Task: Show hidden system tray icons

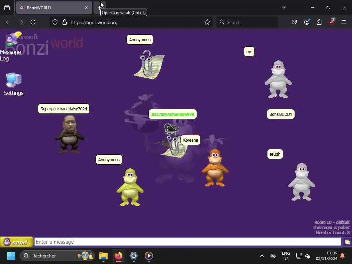Action: [x=262, y=256]
